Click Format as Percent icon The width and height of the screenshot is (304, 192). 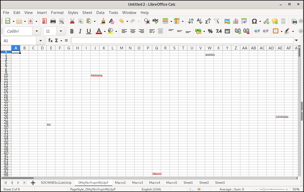point(210,31)
